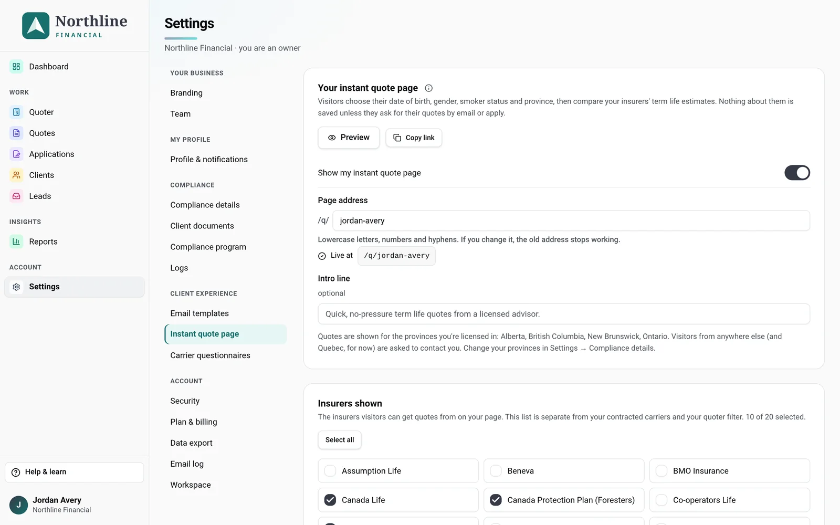The height and width of the screenshot is (525, 840).
Task: Click the Quoter calculator icon
Action: pyautogui.click(x=16, y=112)
